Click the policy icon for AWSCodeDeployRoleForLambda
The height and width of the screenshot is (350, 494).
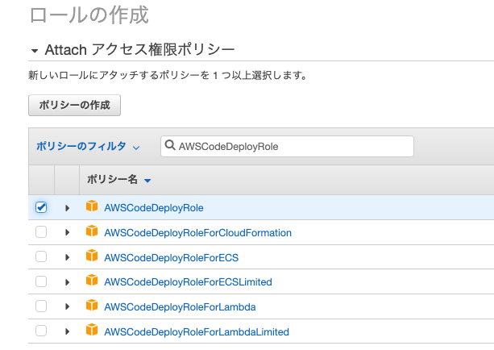click(x=92, y=306)
